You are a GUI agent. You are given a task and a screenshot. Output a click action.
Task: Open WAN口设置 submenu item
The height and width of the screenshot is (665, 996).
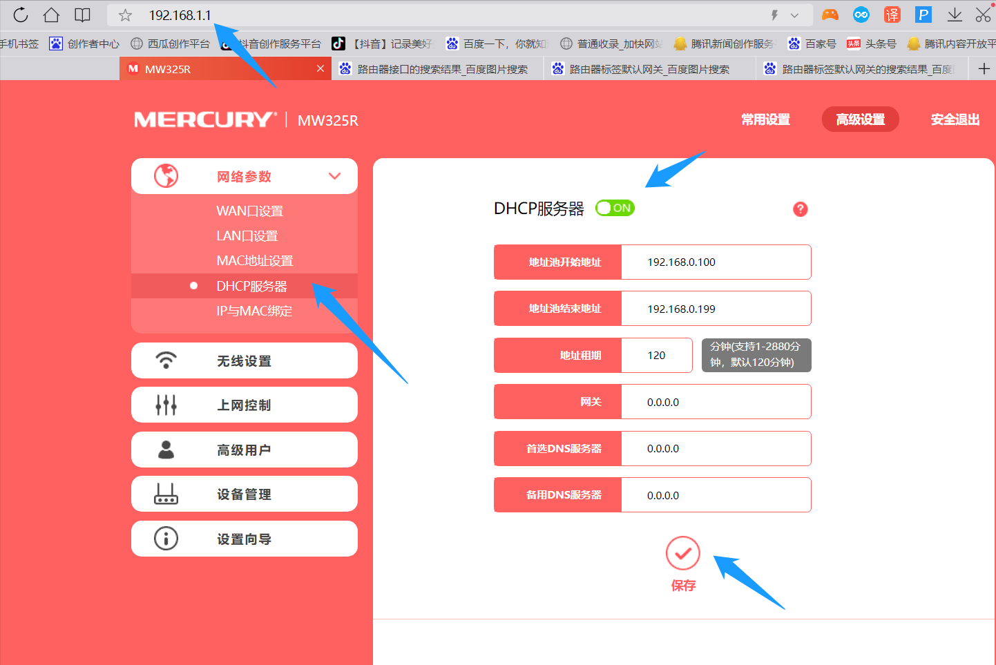tap(250, 211)
